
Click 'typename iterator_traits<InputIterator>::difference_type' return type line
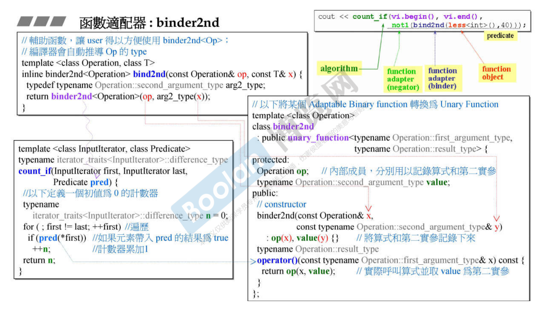(123, 160)
